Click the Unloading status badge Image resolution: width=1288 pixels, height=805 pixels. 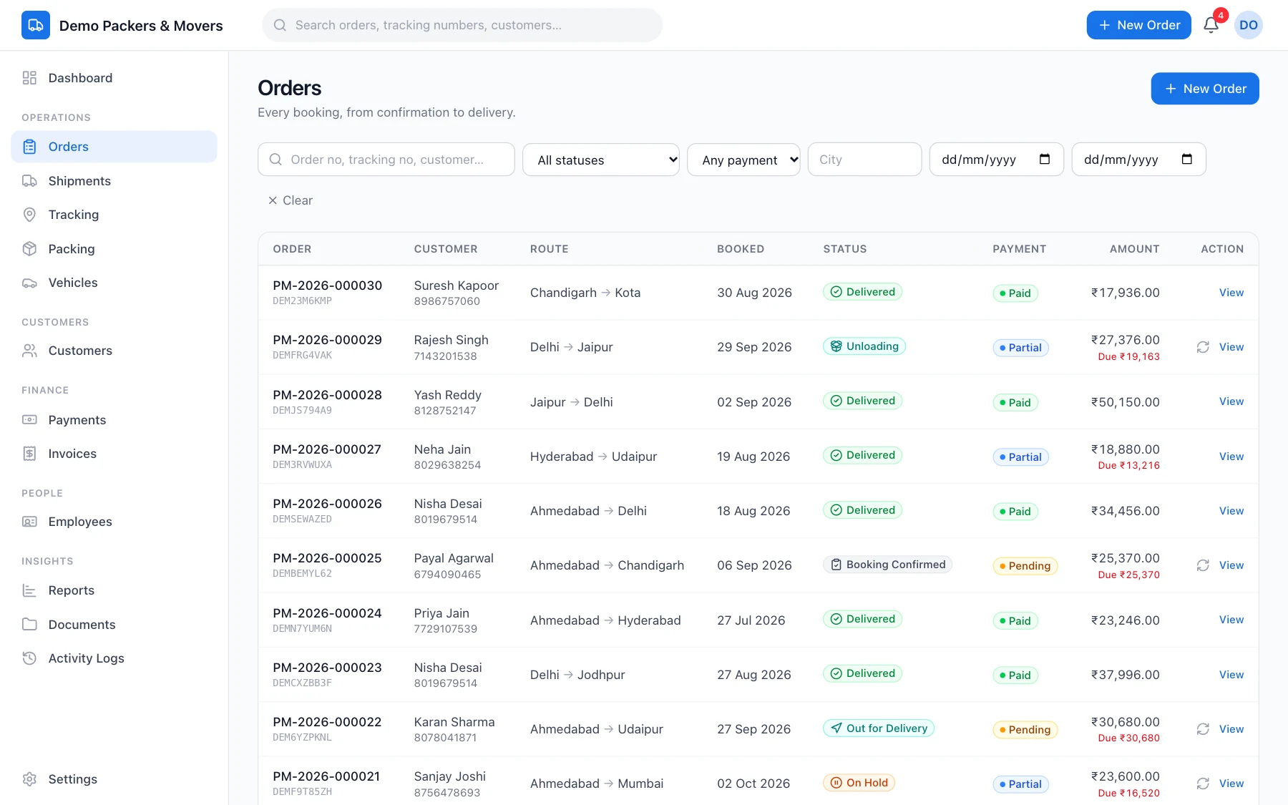pos(864,346)
